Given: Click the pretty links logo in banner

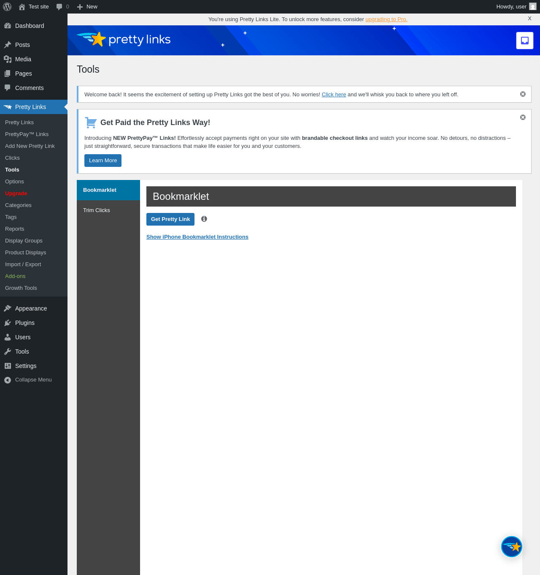Looking at the screenshot, I should tap(124, 39).
